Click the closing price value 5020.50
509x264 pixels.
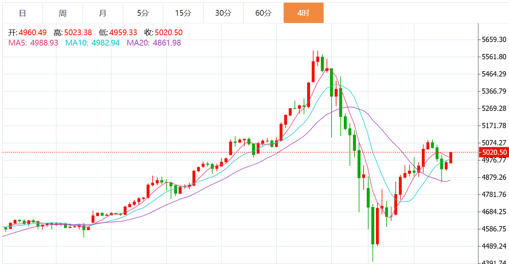[x=169, y=33]
